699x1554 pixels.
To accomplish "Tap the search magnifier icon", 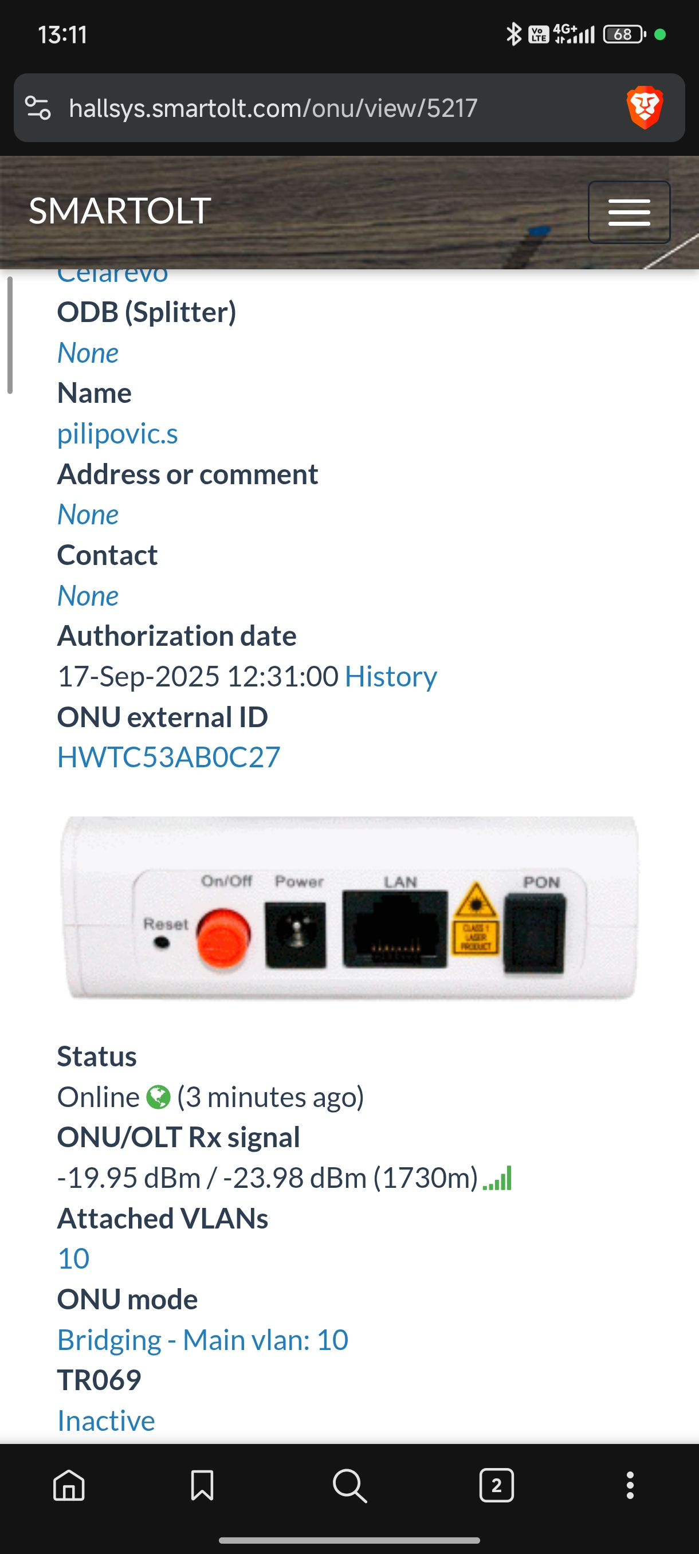I will click(x=349, y=1485).
